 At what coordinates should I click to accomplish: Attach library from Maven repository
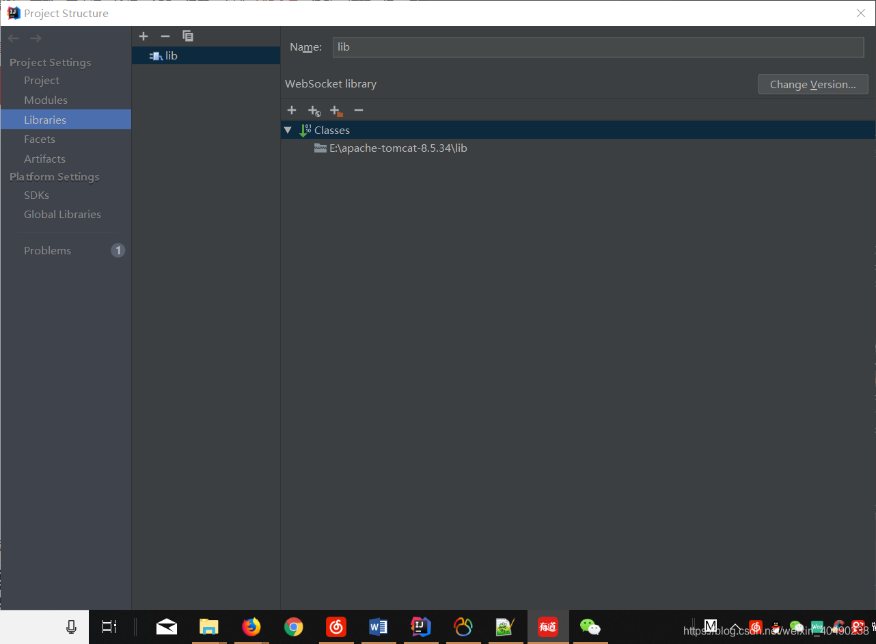[x=314, y=110]
